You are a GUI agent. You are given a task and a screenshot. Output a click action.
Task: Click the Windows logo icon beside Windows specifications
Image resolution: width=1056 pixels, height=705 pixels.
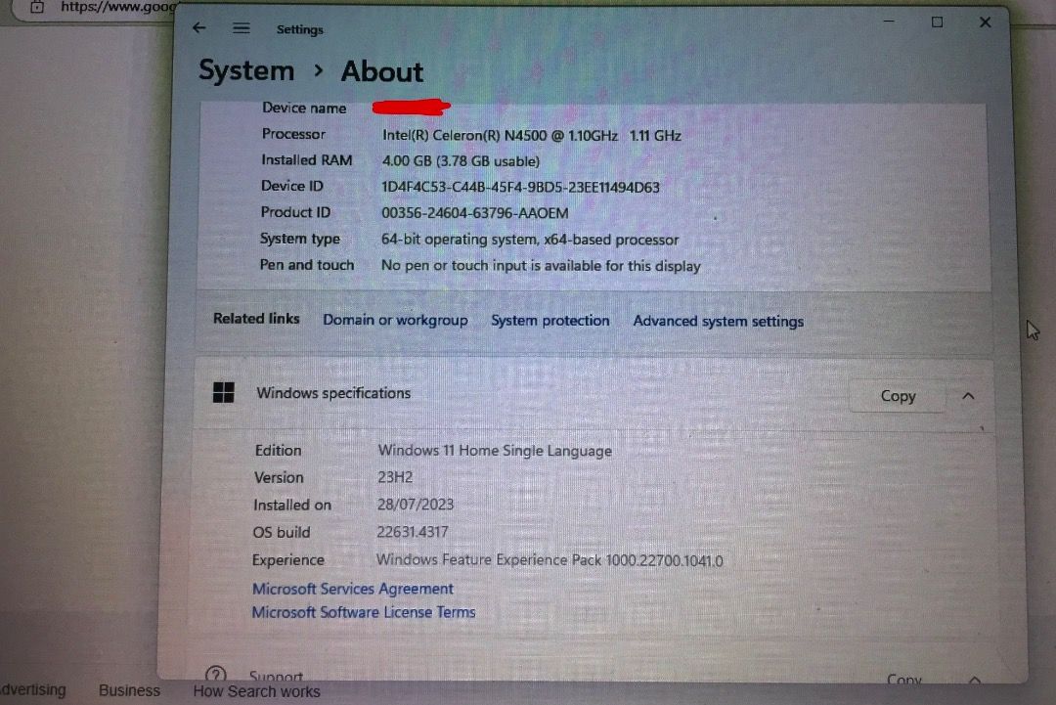tap(224, 392)
